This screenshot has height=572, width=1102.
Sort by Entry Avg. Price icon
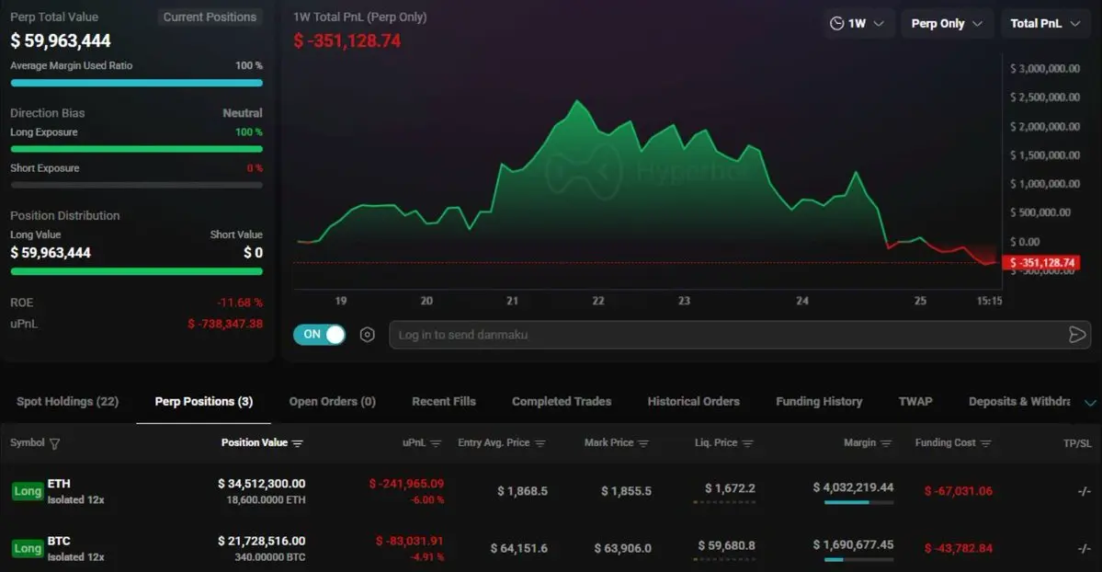540,443
